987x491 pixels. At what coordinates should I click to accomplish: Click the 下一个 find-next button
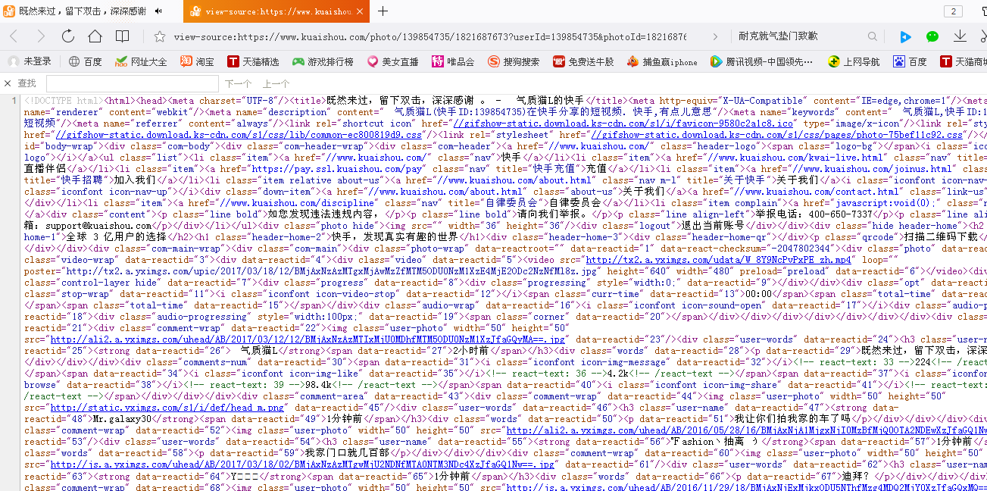click(238, 83)
